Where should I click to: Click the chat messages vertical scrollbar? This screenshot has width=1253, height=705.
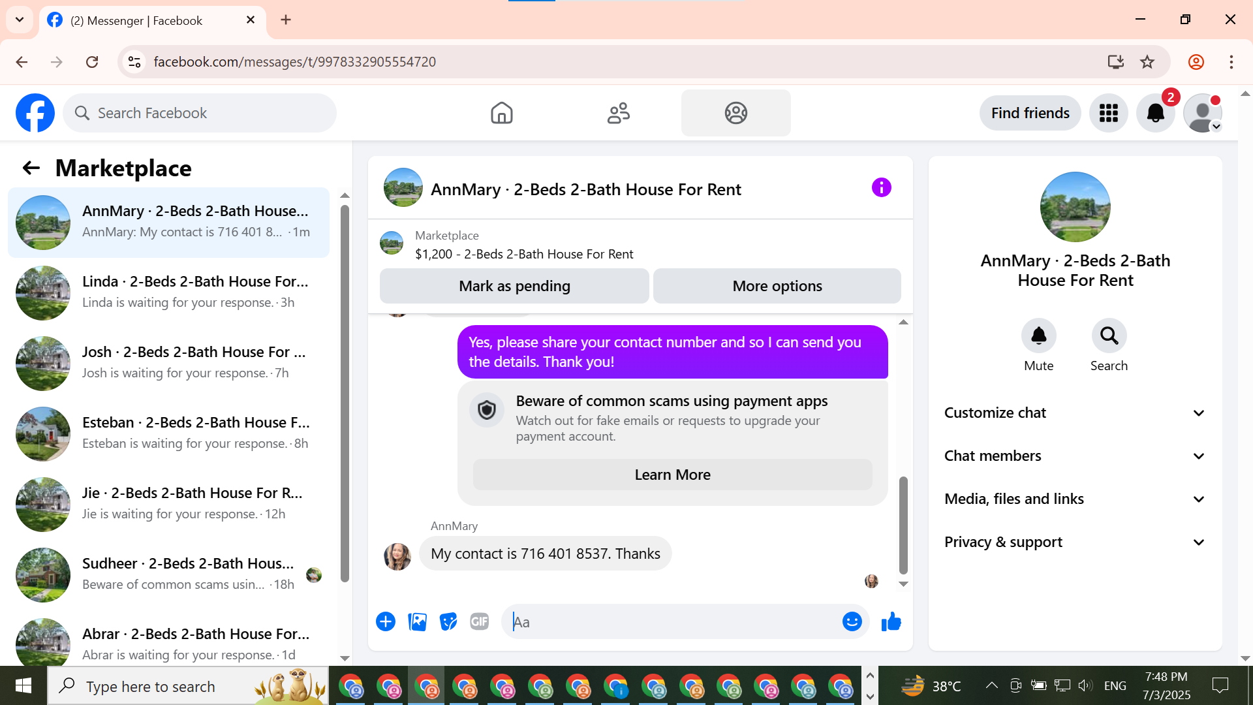pyautogui.click(x=903, y=525)
